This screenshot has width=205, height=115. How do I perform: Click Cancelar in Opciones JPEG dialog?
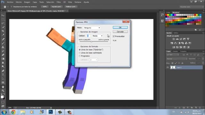[120, 32]
